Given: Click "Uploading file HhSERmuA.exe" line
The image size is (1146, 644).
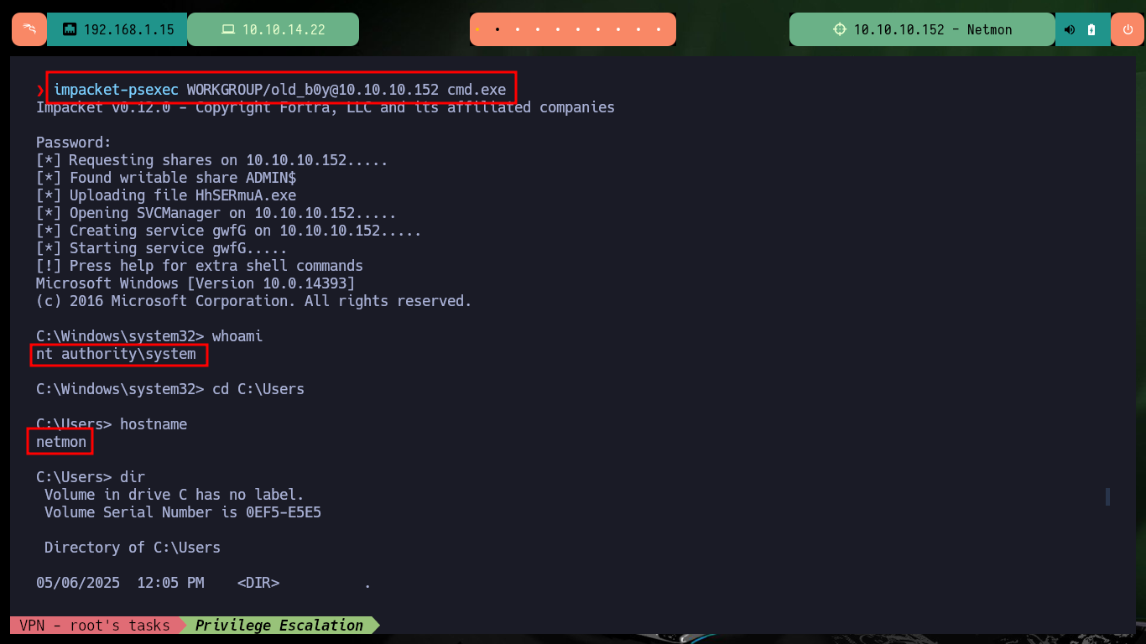Looking at the screenshot, I should pyautogui.click(x=166, y=195).
